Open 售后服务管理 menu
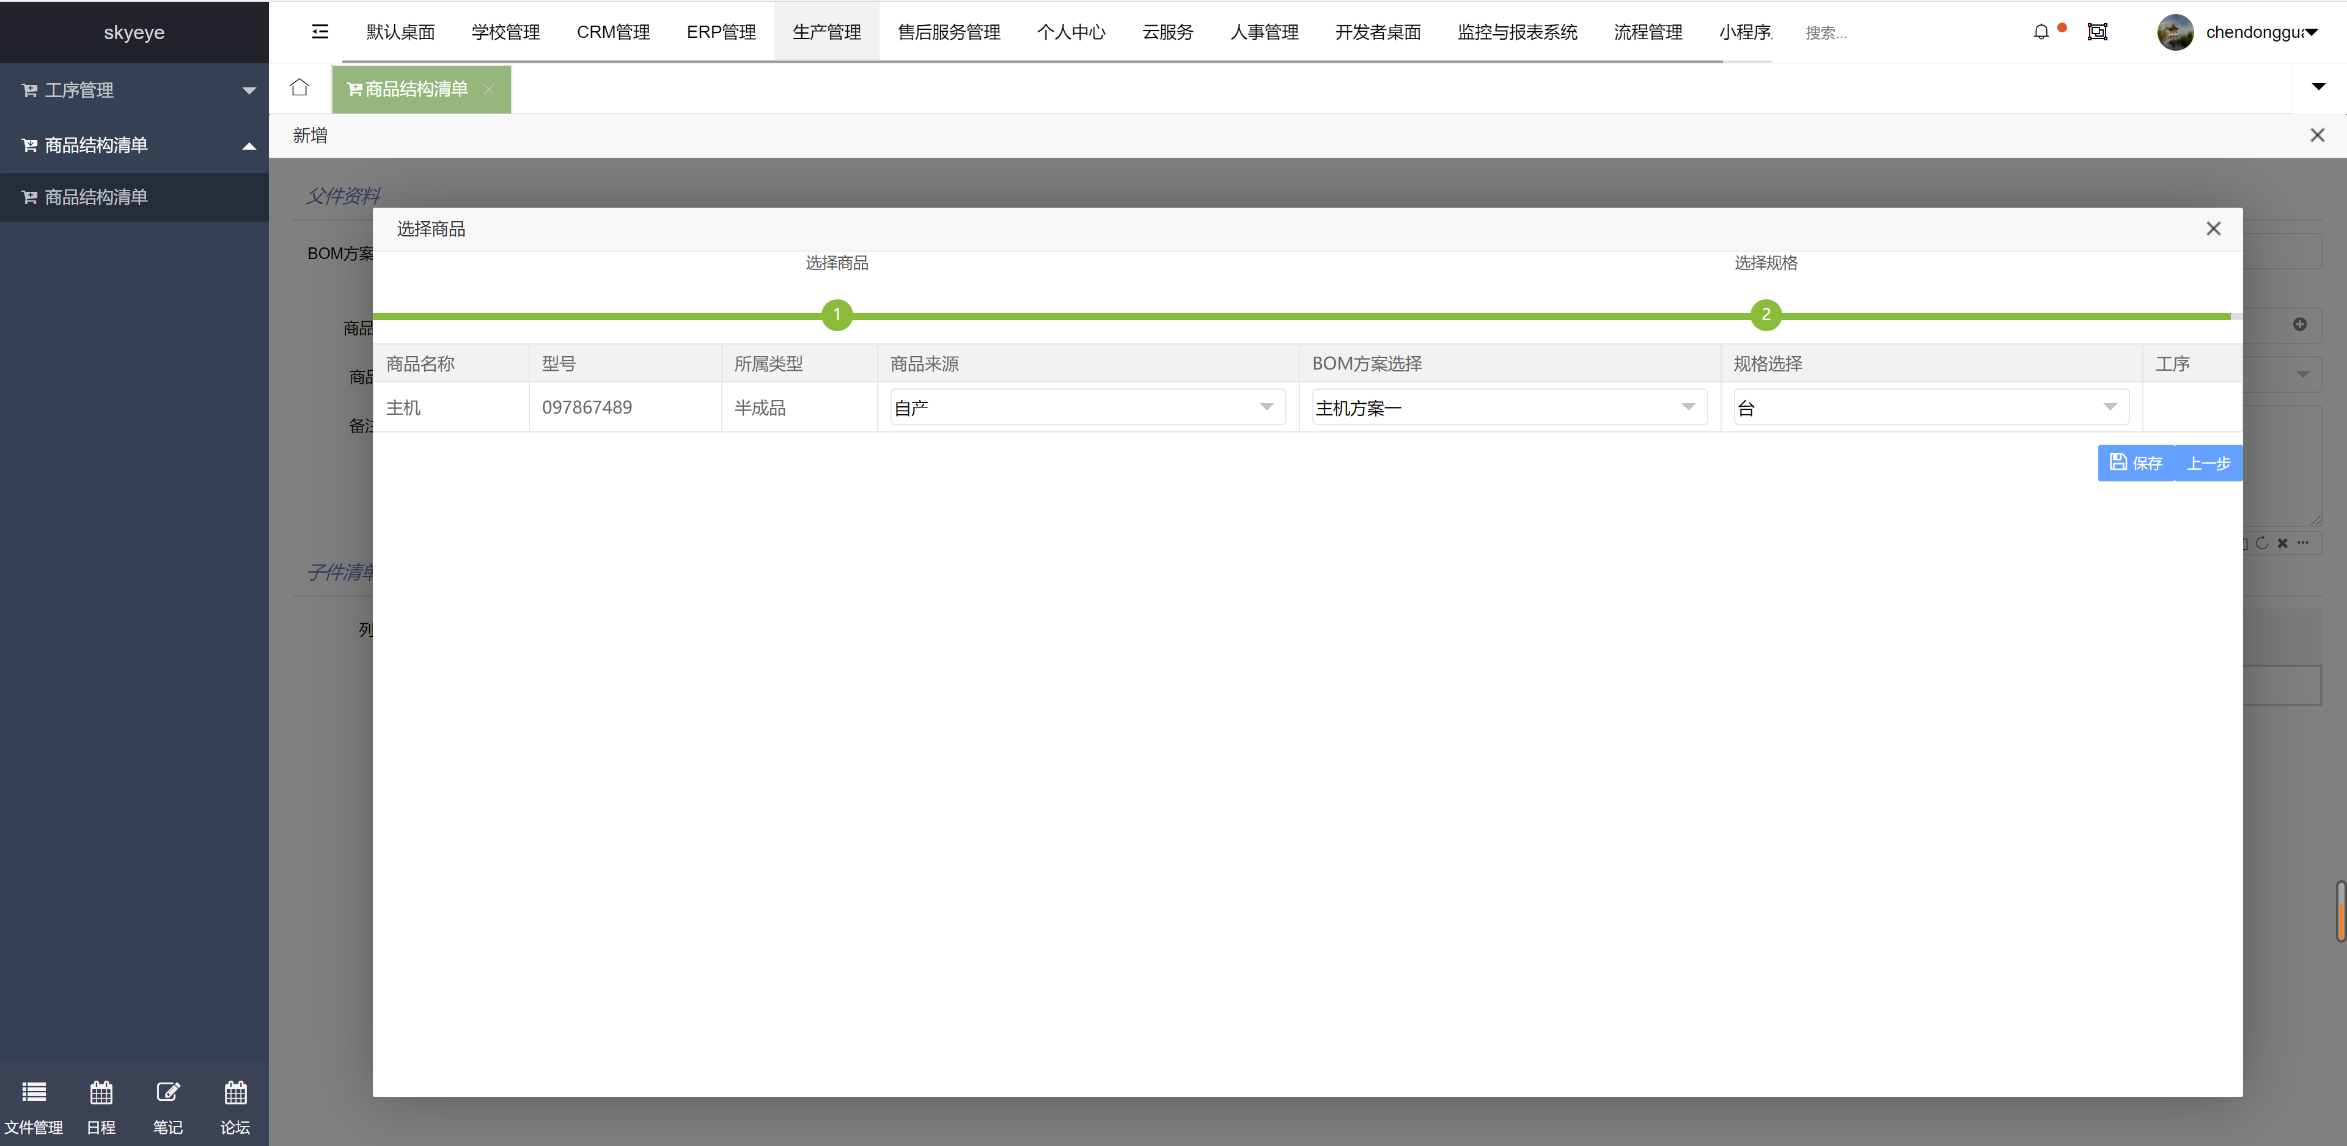 [949, 32]
